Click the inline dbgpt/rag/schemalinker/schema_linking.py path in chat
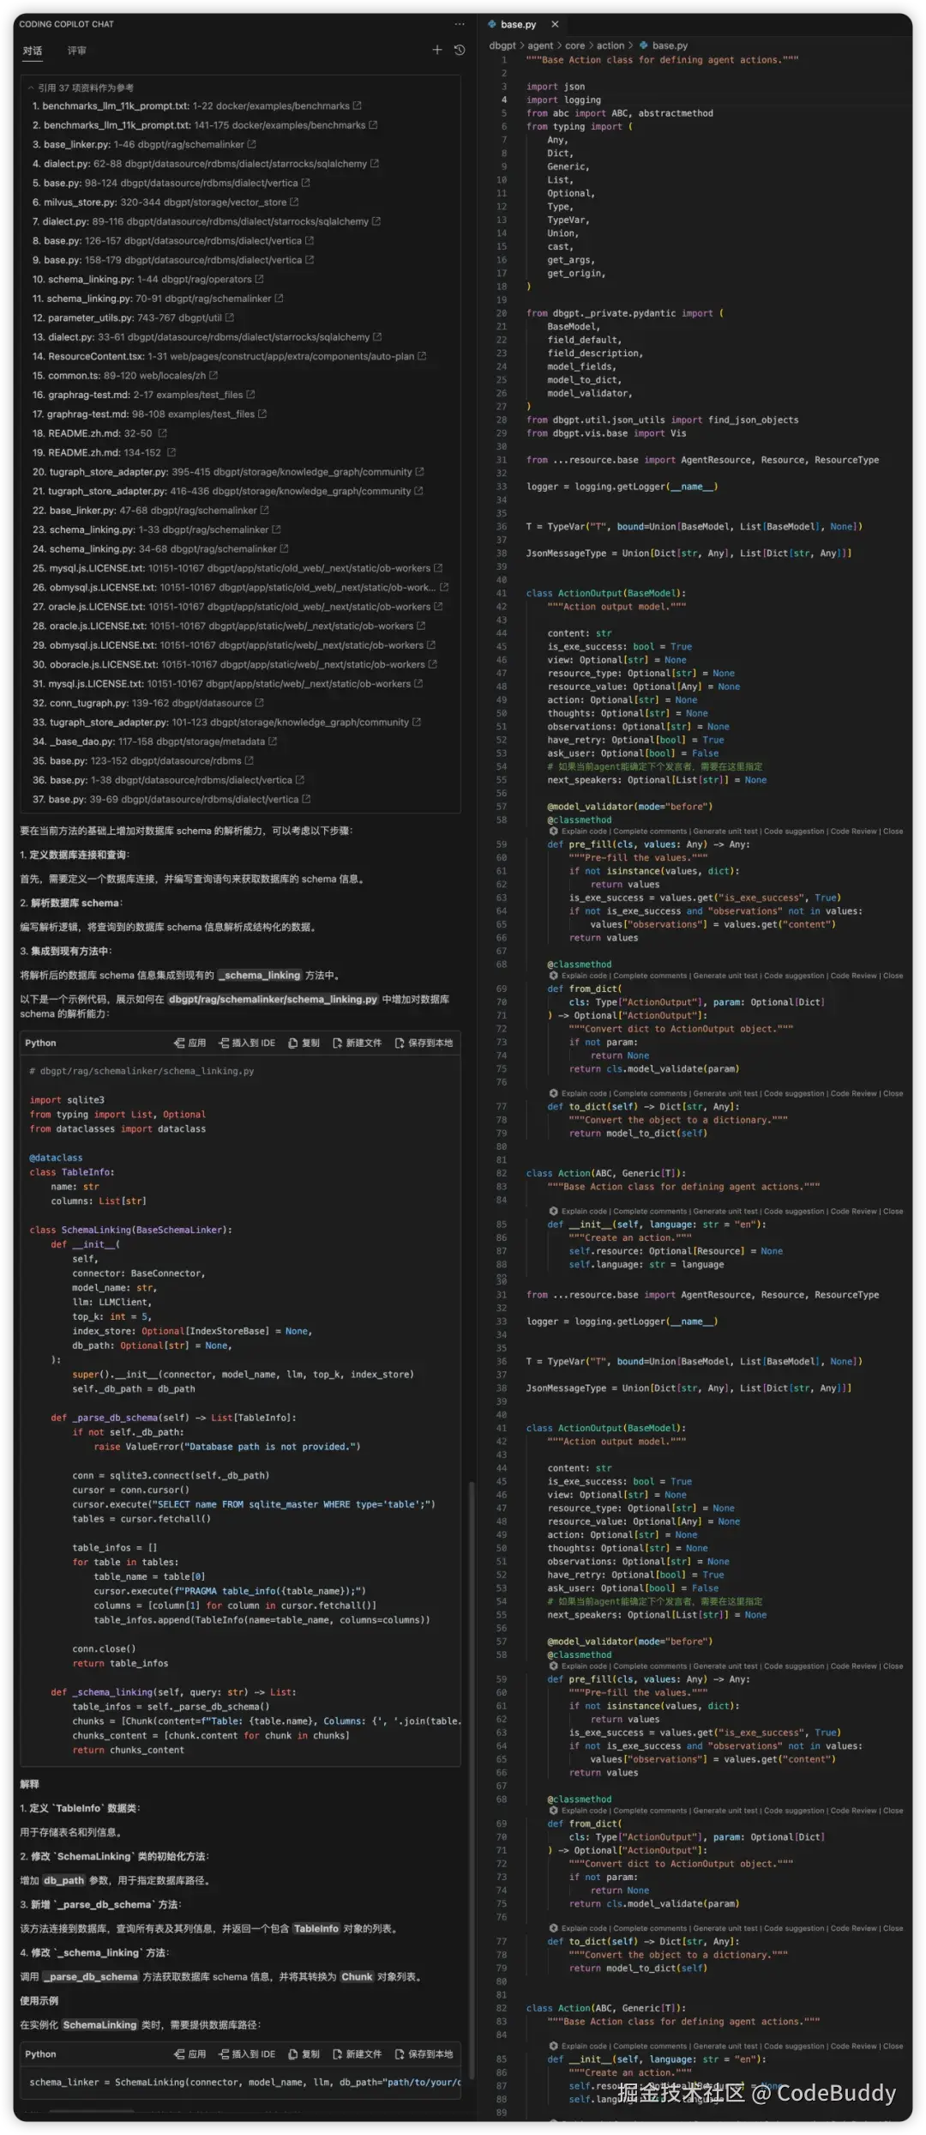 point(273,1000)
